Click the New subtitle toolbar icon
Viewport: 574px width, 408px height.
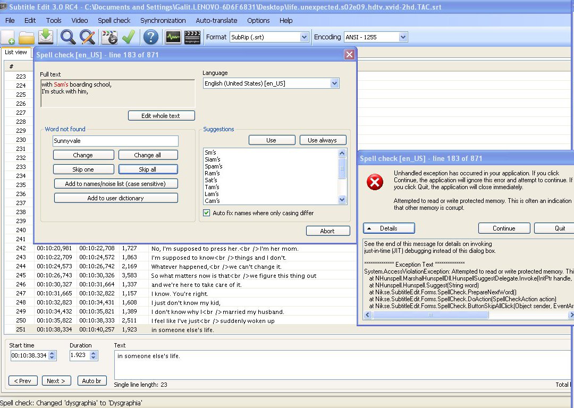(7, 37)
